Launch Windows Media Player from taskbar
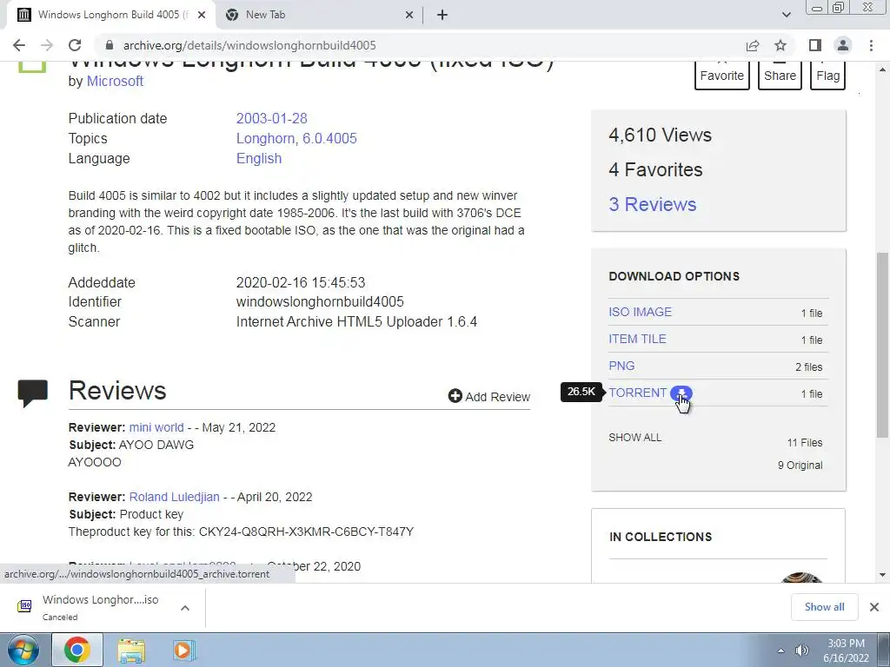 (183, 650)
